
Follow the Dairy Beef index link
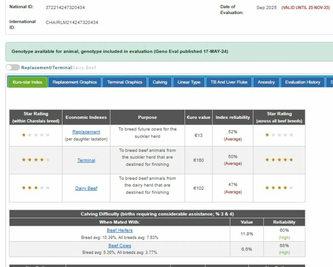click(x=86, y=188)
